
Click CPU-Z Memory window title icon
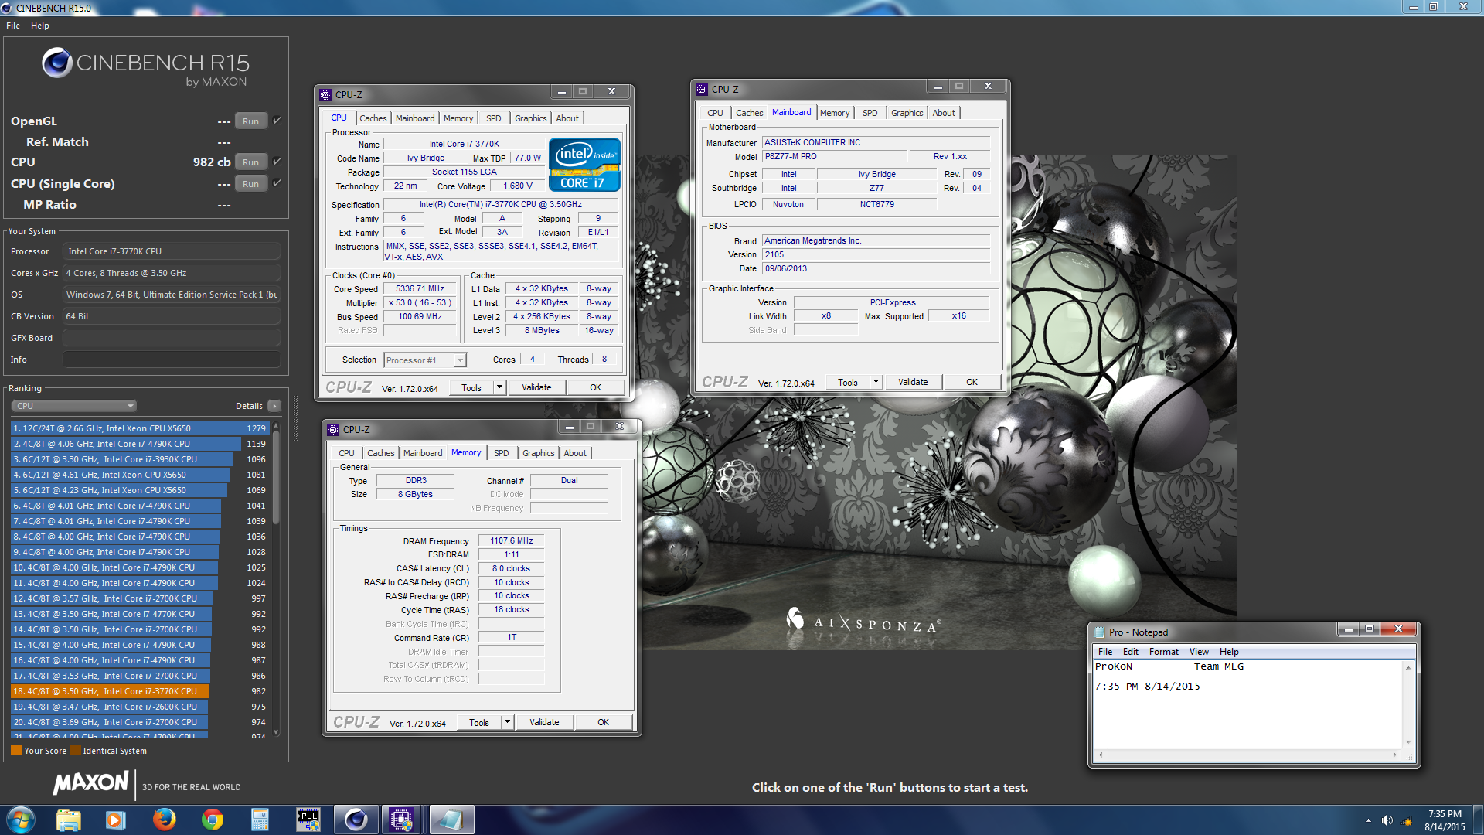(x=333, y=429)
